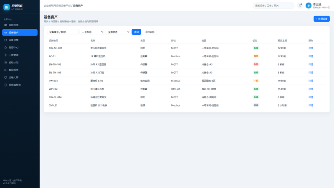The image size is (334, 188).
Task: Click the top search box 搜索设备
Action: pos(273,5)
